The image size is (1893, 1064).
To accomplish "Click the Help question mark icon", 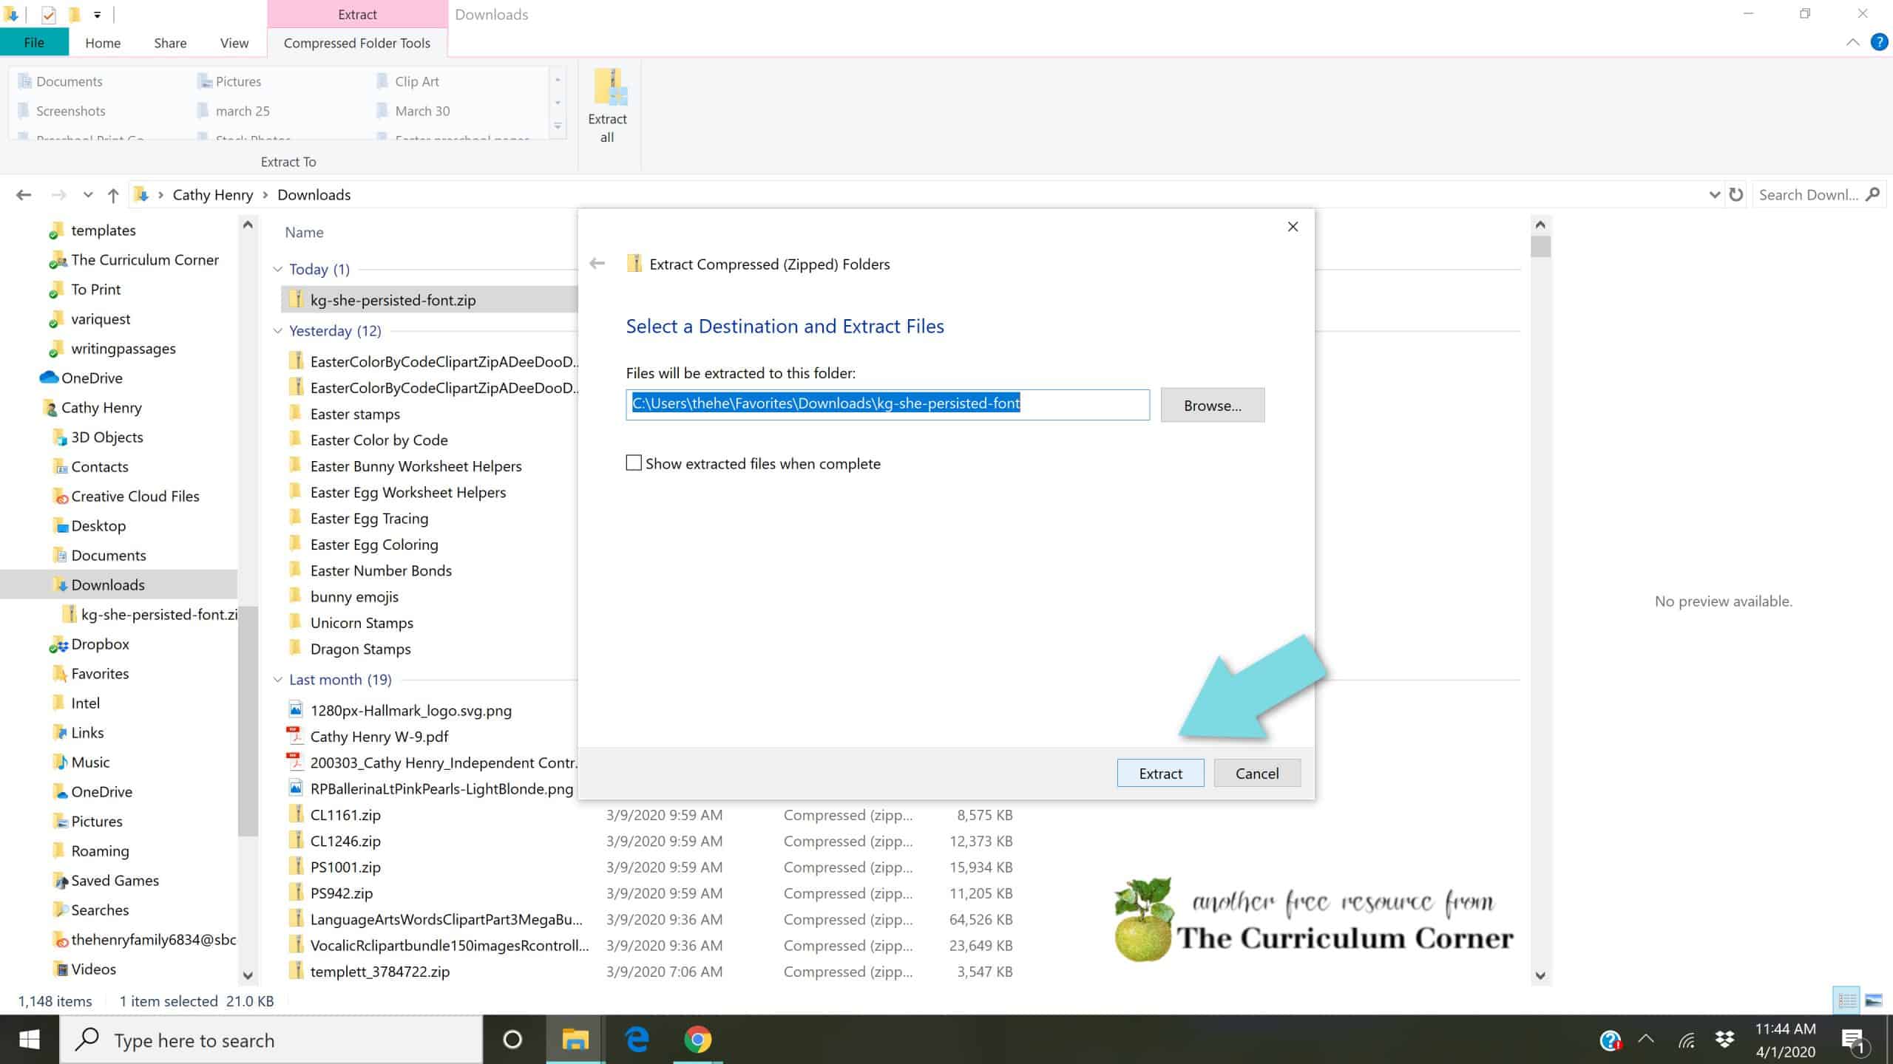I will click(x=1879, y=42).
